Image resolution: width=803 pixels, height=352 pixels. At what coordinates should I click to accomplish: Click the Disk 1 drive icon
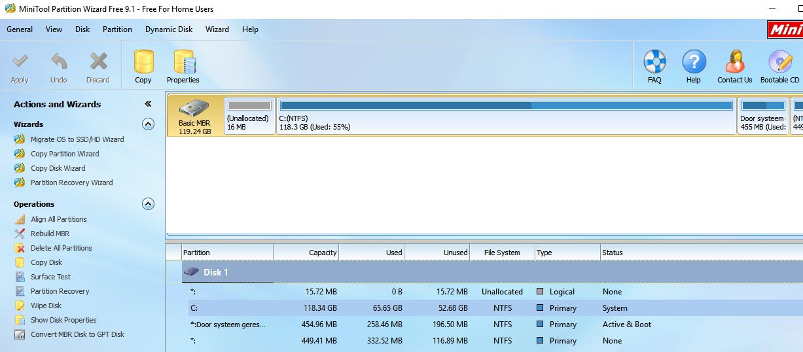click(x=191, y=272)
